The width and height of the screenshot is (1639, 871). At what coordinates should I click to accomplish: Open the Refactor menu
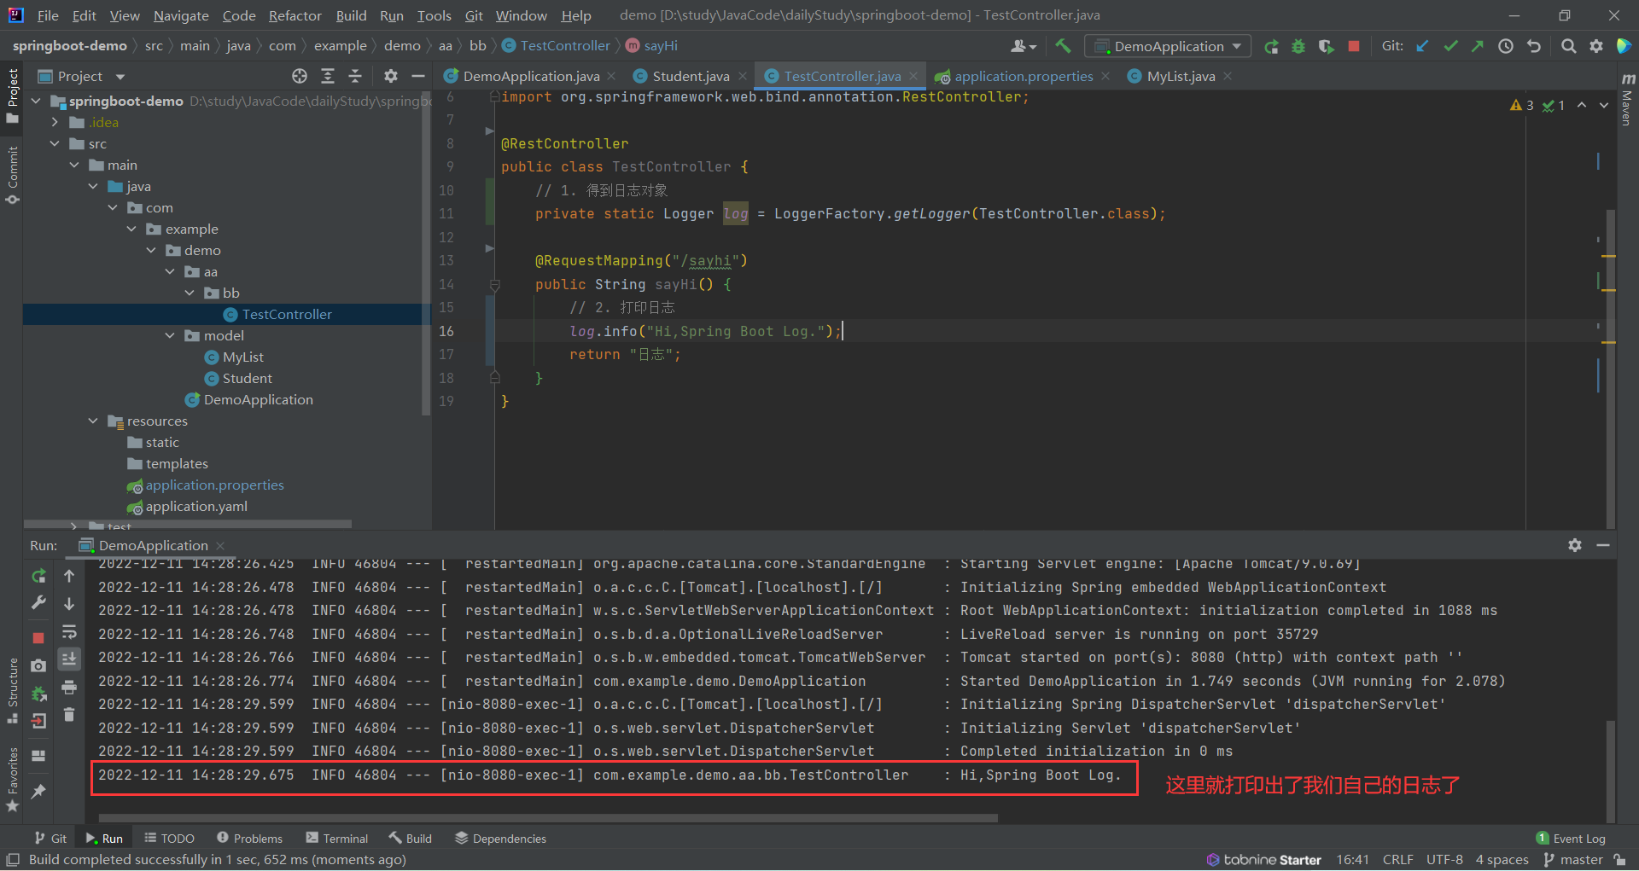click(x=295, y=15)
